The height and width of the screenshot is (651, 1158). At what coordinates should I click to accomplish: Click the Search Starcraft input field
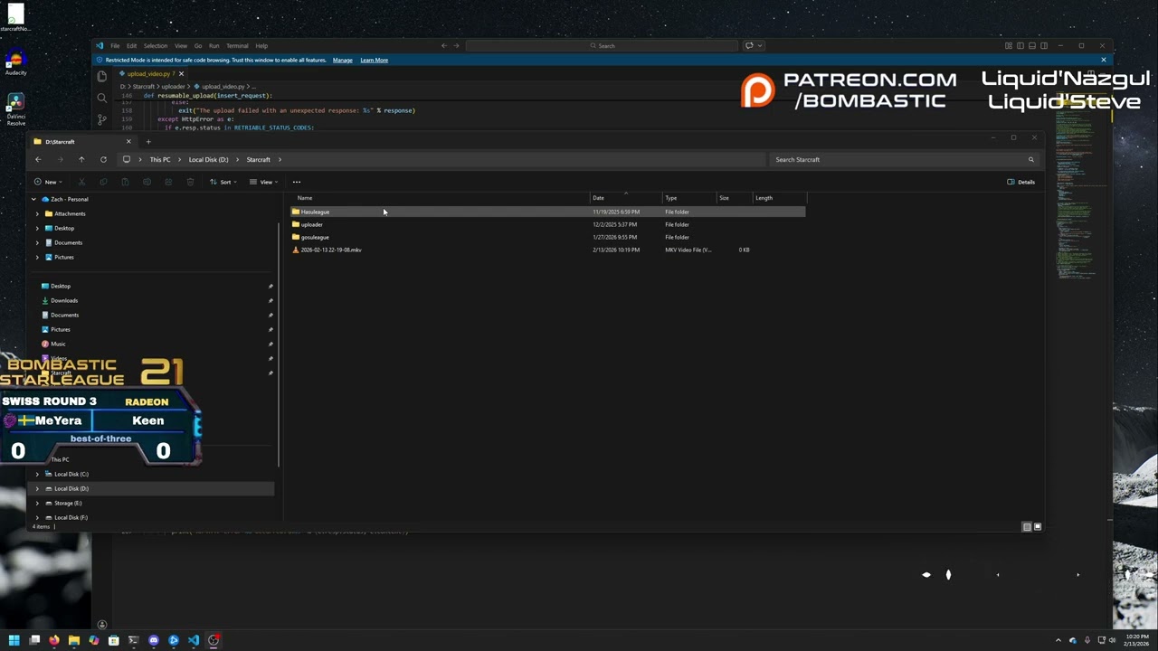(897, 159)
